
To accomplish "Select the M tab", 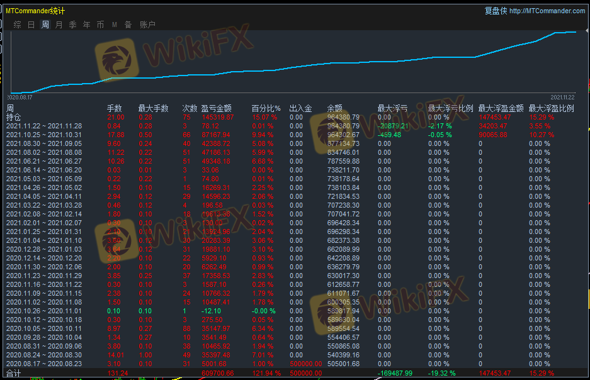I will point(115,25).
